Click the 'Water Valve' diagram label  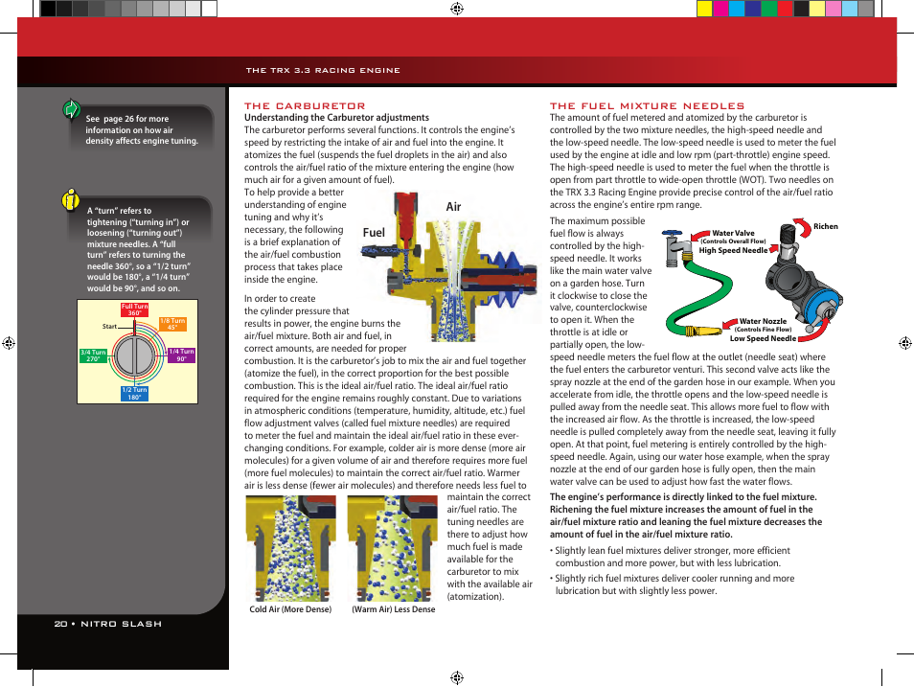733,233
